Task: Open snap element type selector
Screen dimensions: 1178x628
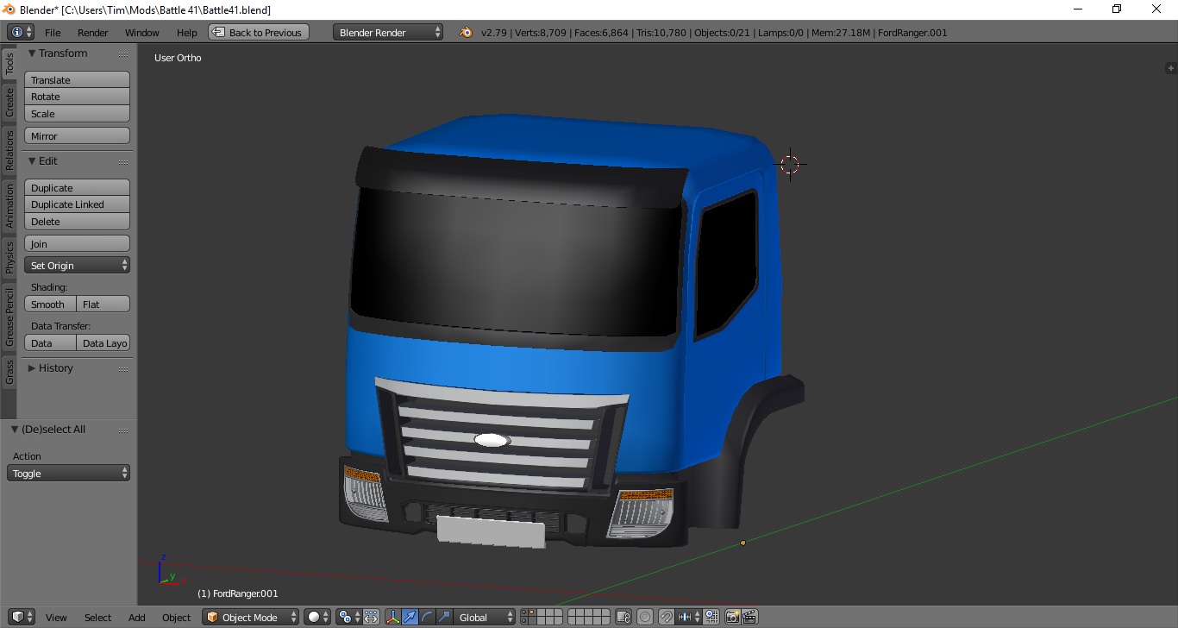Action: (x=689, y=617)
